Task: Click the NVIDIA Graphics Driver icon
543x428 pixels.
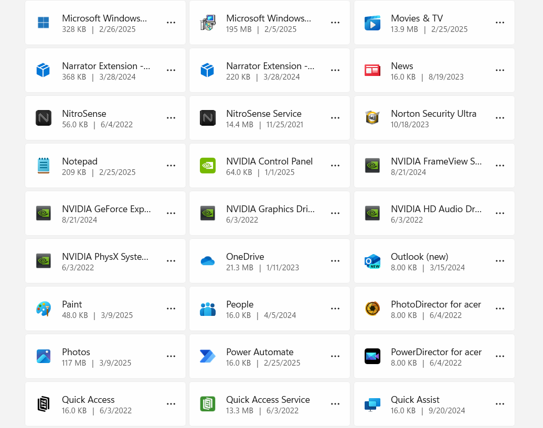Action: 208,213
